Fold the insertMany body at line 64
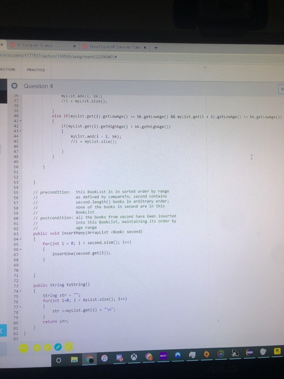 [x=21, y=239]
